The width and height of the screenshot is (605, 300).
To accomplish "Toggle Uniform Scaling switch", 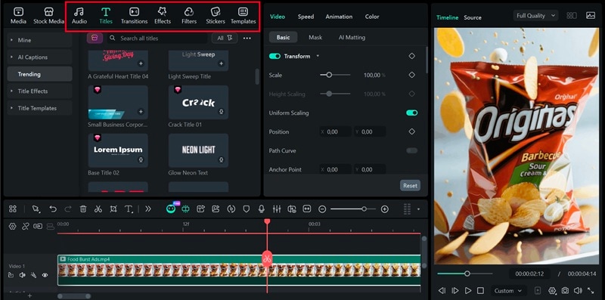I will pos(411,113).
